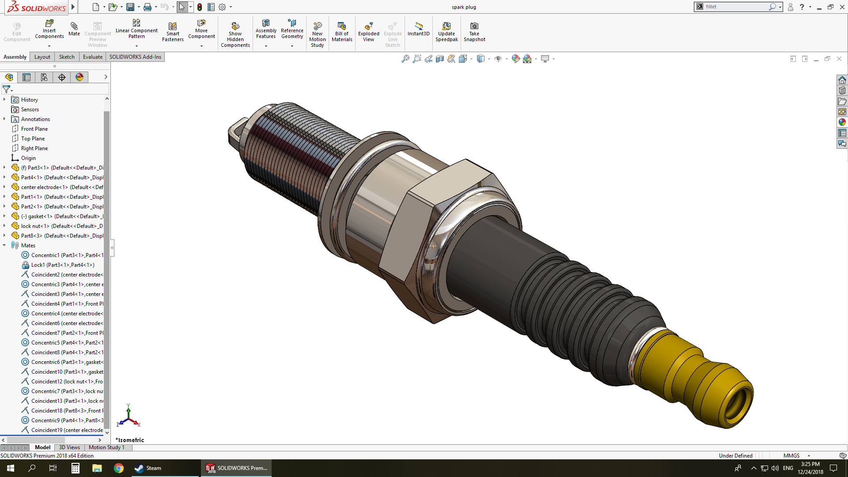Switch to the Evaluate tab

point(92,57)
